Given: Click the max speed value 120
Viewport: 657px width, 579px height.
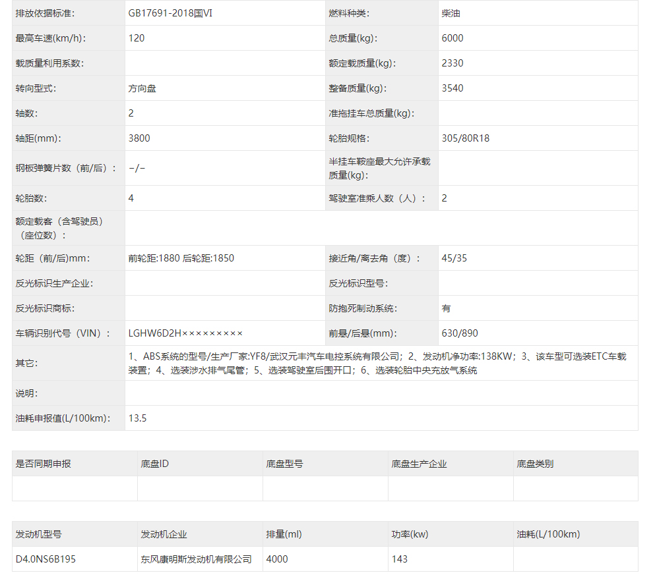Looking at the screenshot, I should (x=137, y=38).
